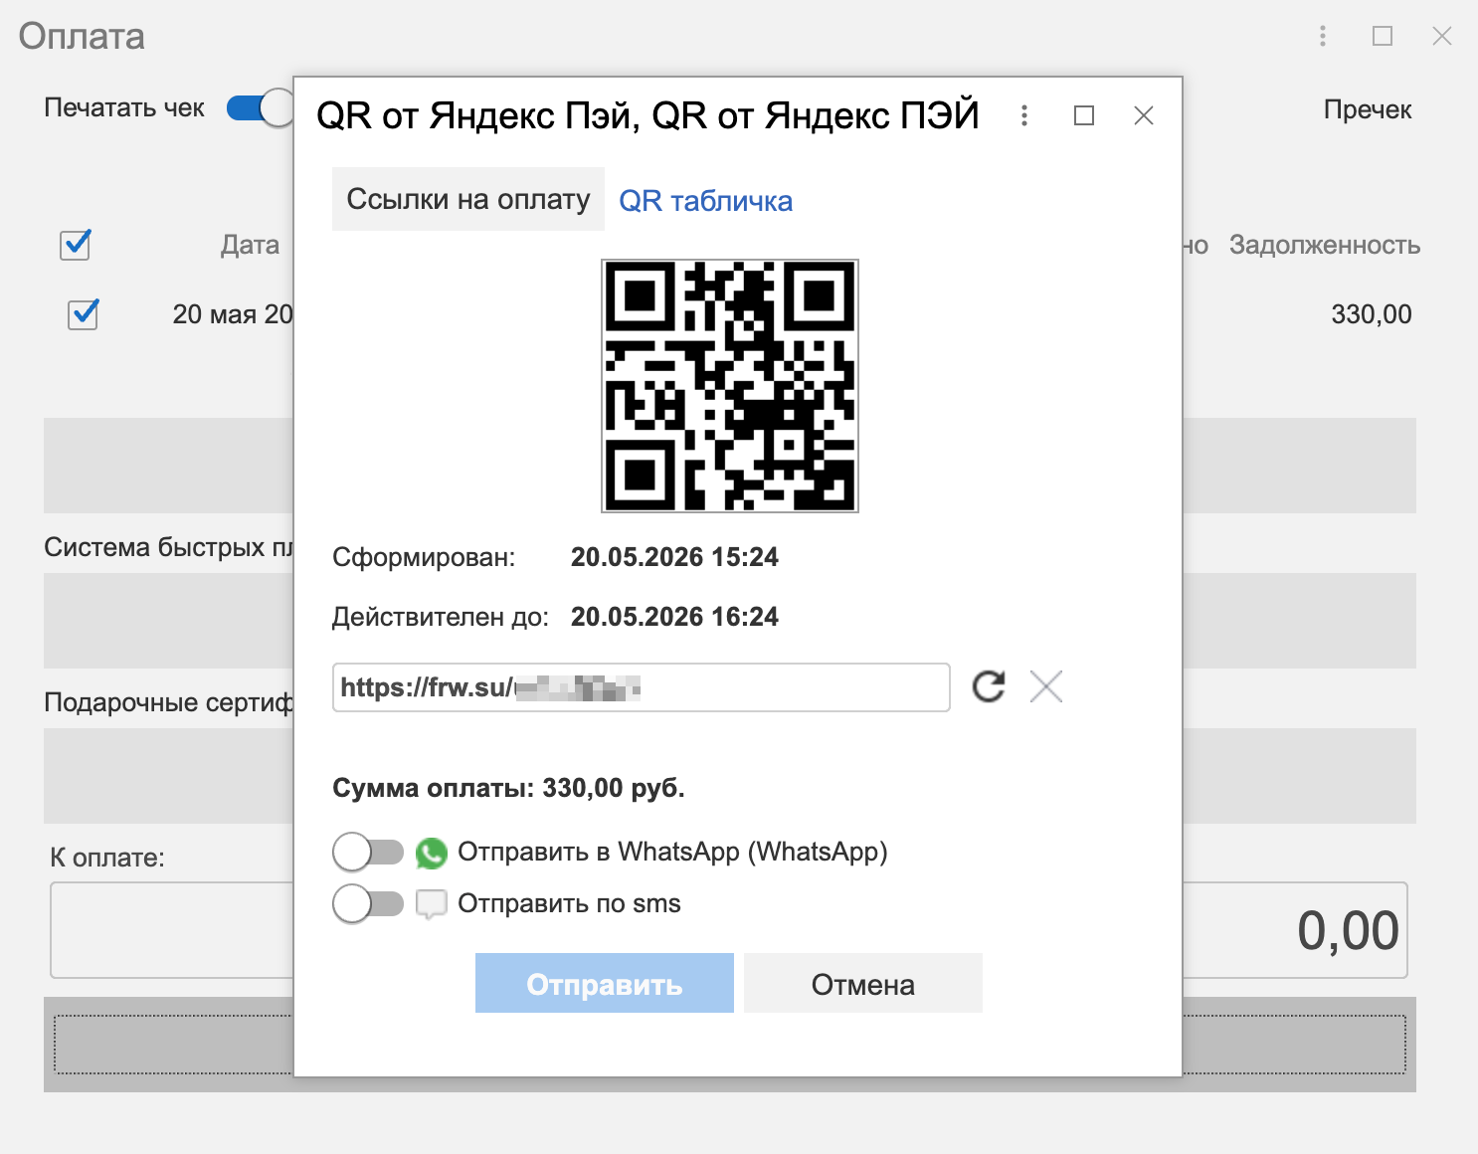
Task: Click the sms speech bubble icon
Action: [x=431, y=904]
